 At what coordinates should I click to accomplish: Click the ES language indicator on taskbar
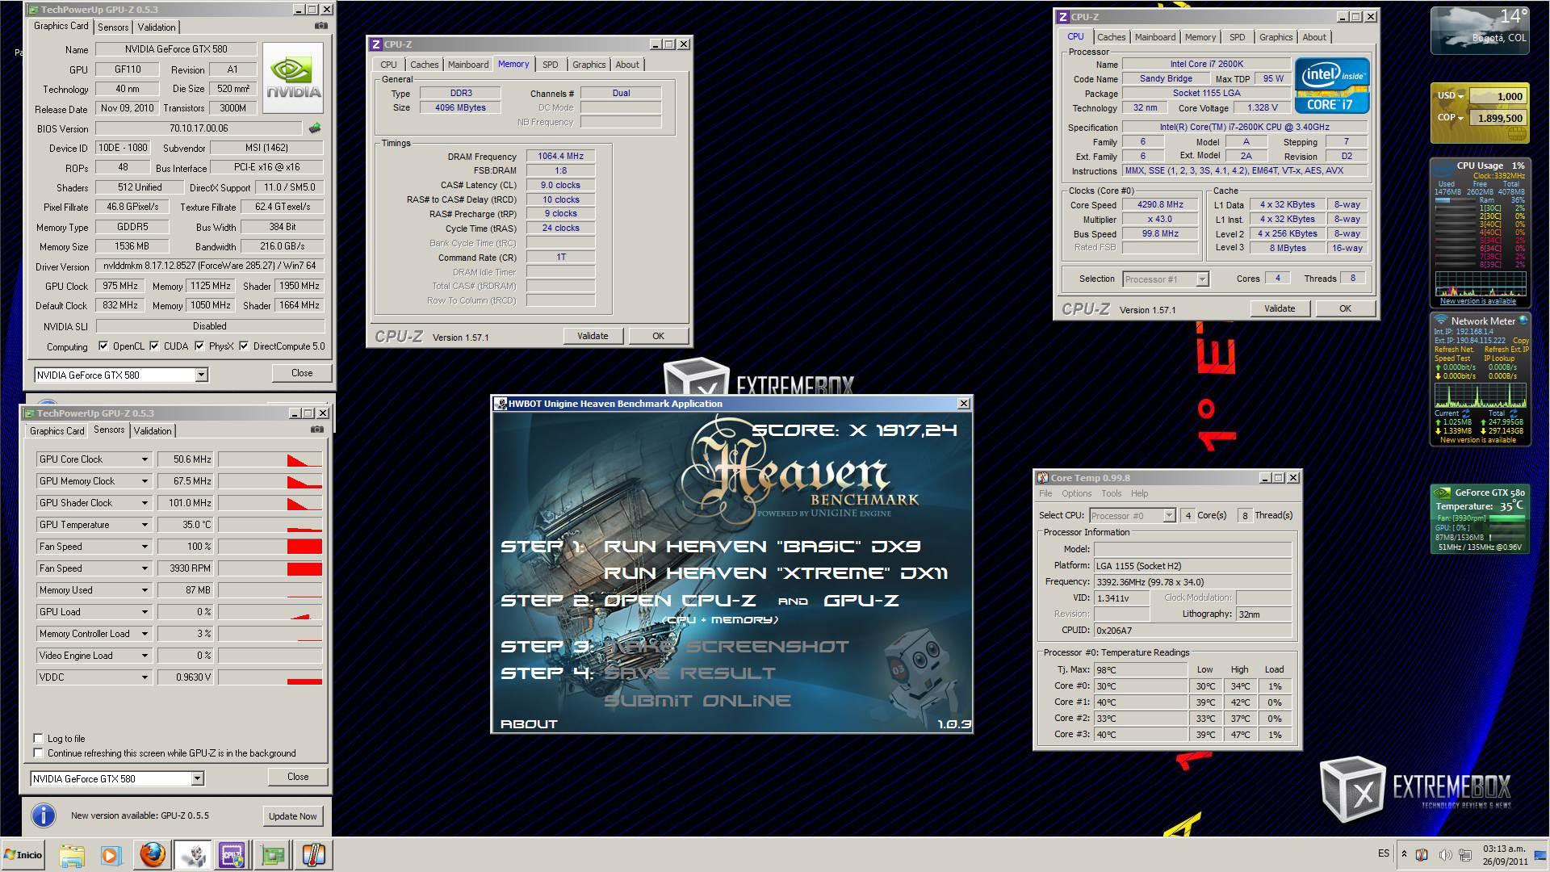tap(1384, 853)
